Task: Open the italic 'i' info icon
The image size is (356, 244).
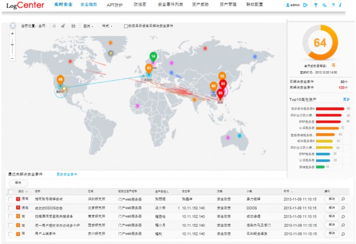Action: coord(340,5)
